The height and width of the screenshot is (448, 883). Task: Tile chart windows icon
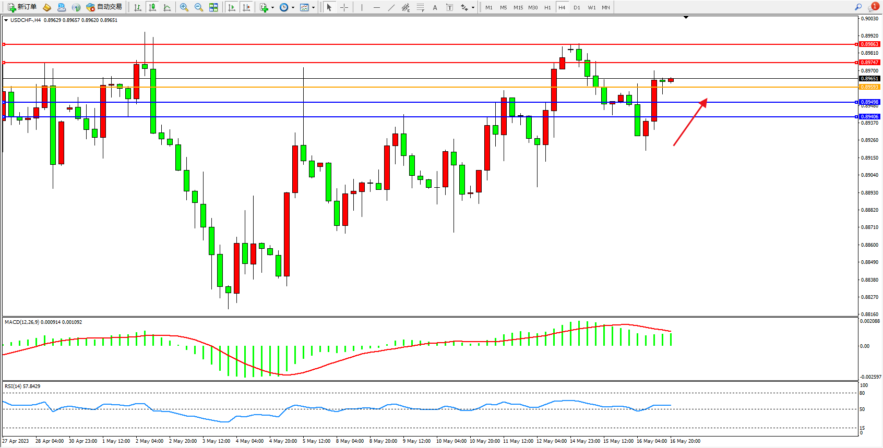pyautogui.click(x=213, y=7)
